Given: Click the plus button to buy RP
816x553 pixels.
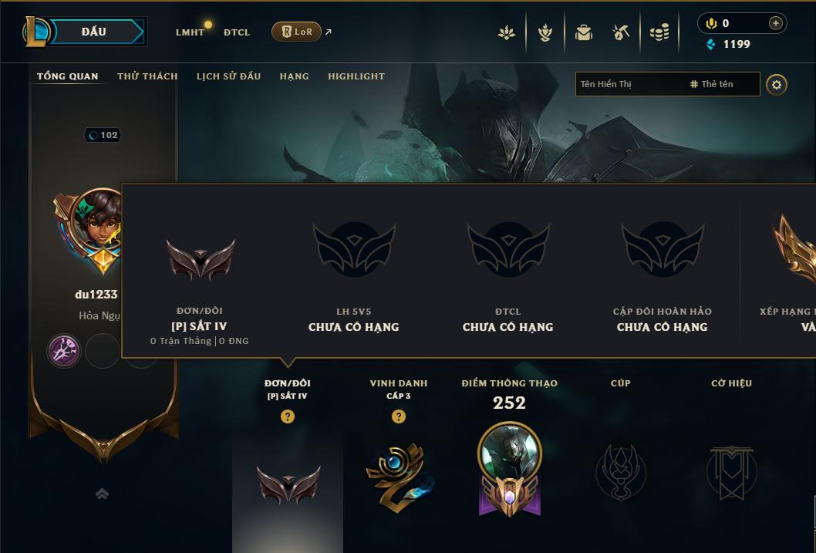Looking at the screenshot, I should [775, 23].
